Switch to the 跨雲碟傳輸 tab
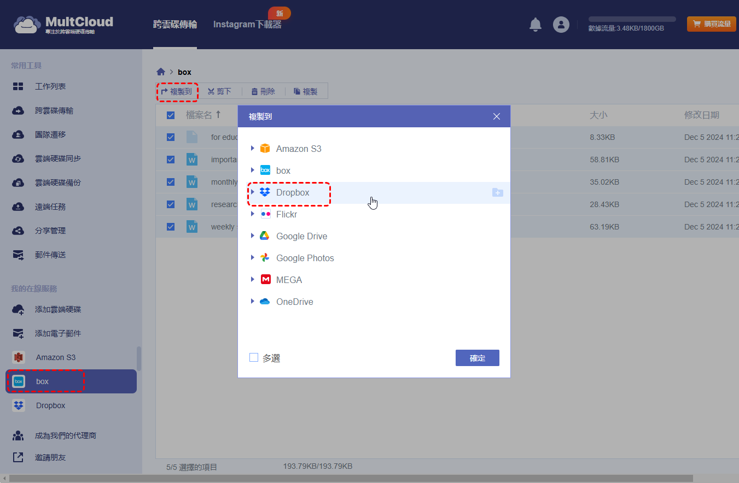 point(175,25)
